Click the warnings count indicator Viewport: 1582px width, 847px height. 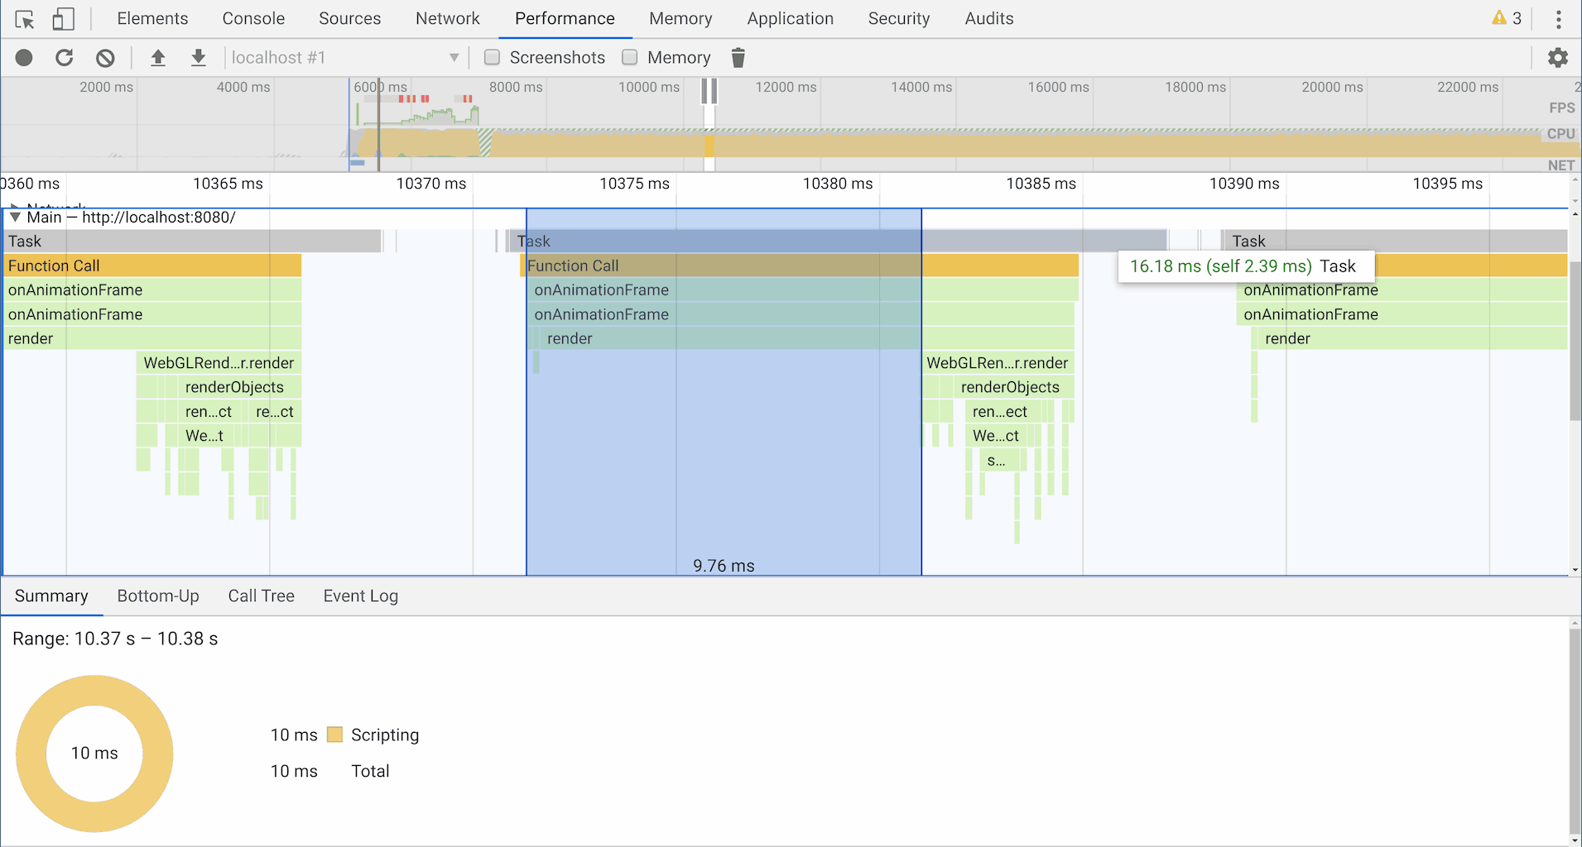tap(1507, 18)
